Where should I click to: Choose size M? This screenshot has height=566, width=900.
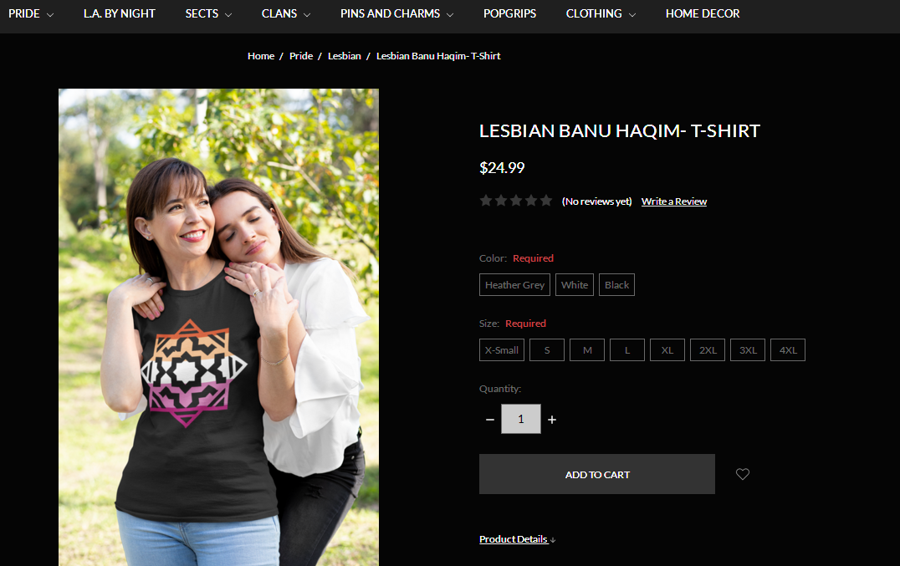(587, 349)
